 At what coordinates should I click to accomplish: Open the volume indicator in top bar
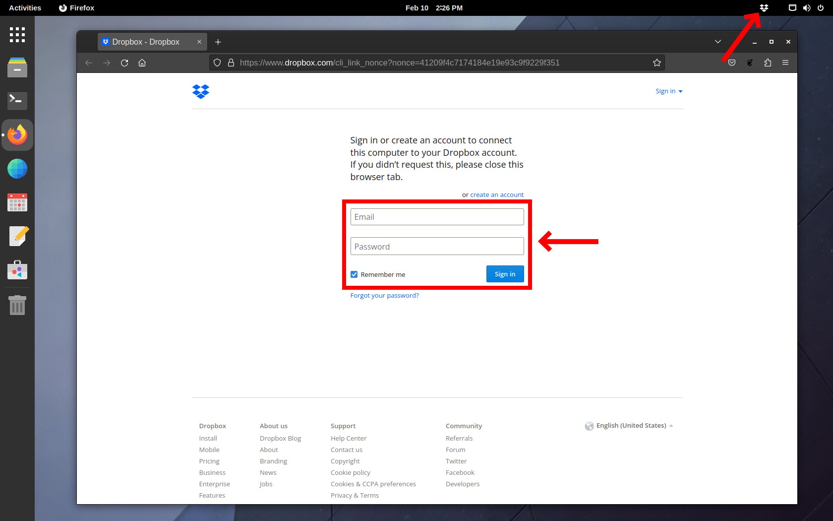tap(807, 8)
